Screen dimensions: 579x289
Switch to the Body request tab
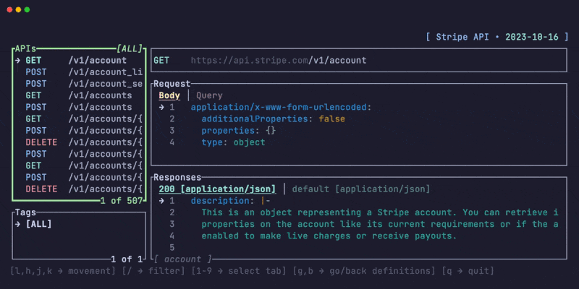(x=169, y=95)
